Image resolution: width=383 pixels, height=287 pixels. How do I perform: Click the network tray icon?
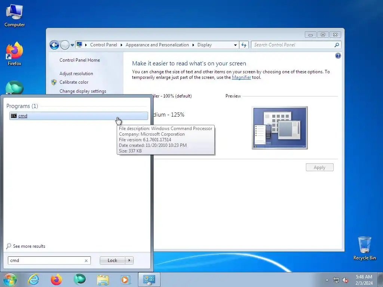(336, 280)
